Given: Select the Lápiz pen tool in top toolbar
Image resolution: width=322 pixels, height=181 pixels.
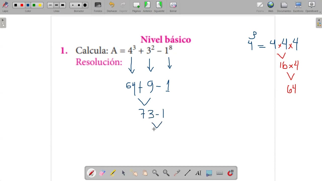Looking at the screenshot, I should click(5, 7).
